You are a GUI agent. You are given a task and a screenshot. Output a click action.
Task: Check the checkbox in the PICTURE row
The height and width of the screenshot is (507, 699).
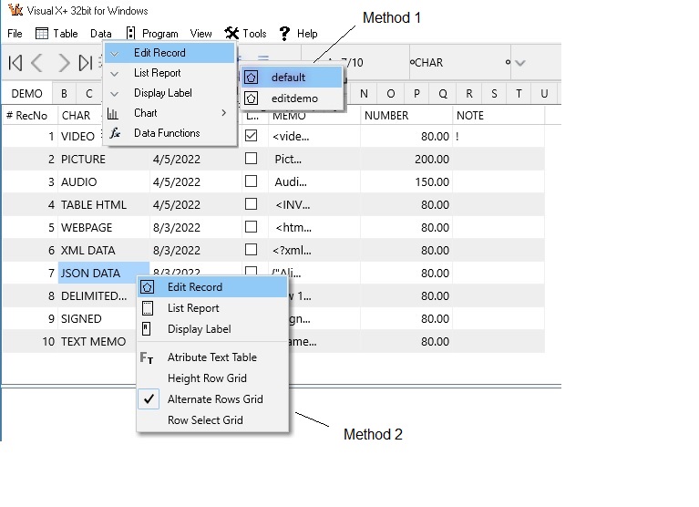251,159
